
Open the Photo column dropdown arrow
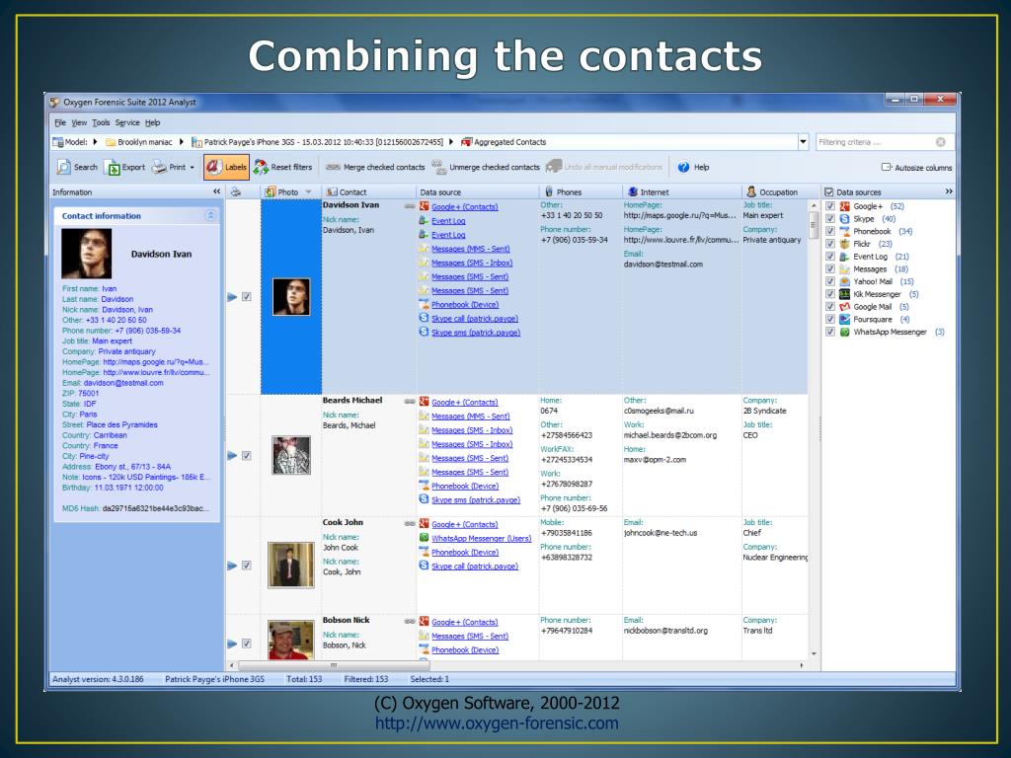[x=308, y=192]
